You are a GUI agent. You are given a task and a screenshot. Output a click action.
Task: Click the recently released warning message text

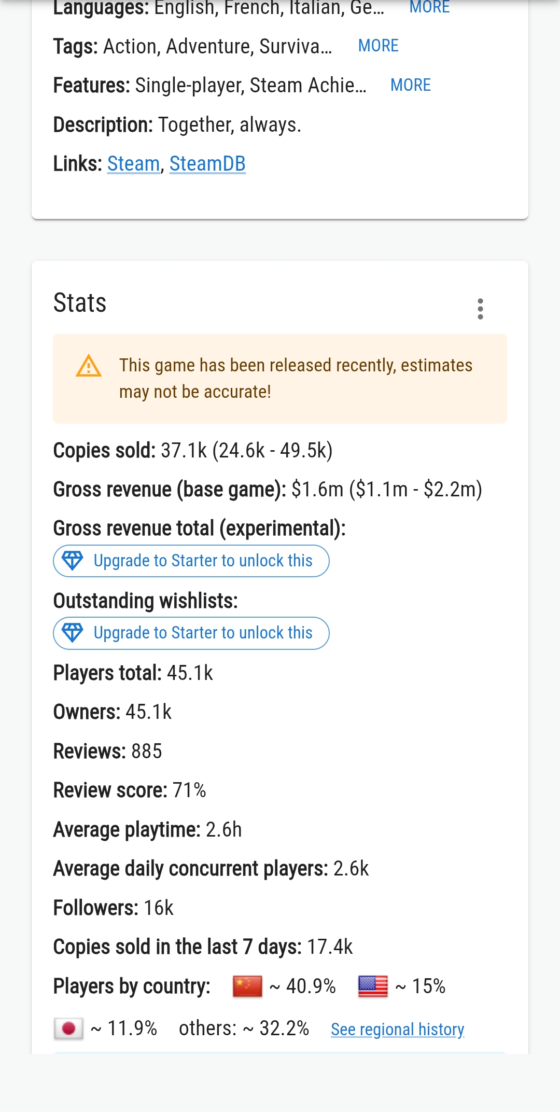[296, 378]
